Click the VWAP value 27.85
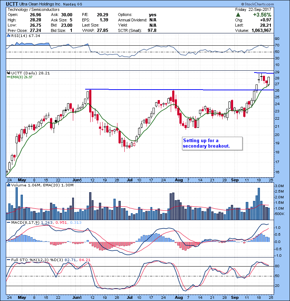 coord(103,30)
